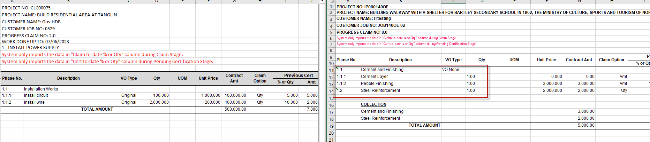Select 'Qty' claim option in phase 1.2 row
650x142 pixels.
click(x=624, y=90)
